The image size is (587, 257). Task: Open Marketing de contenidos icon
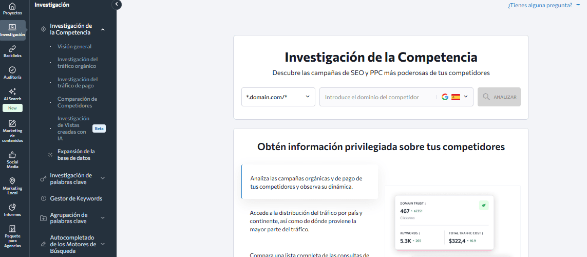(12, 123)
